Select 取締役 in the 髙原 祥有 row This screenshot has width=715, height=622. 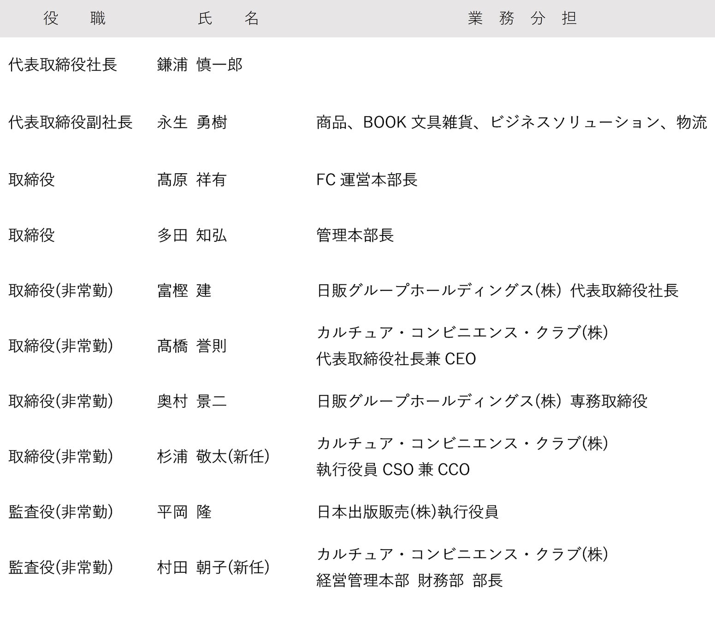click(31, 180)
